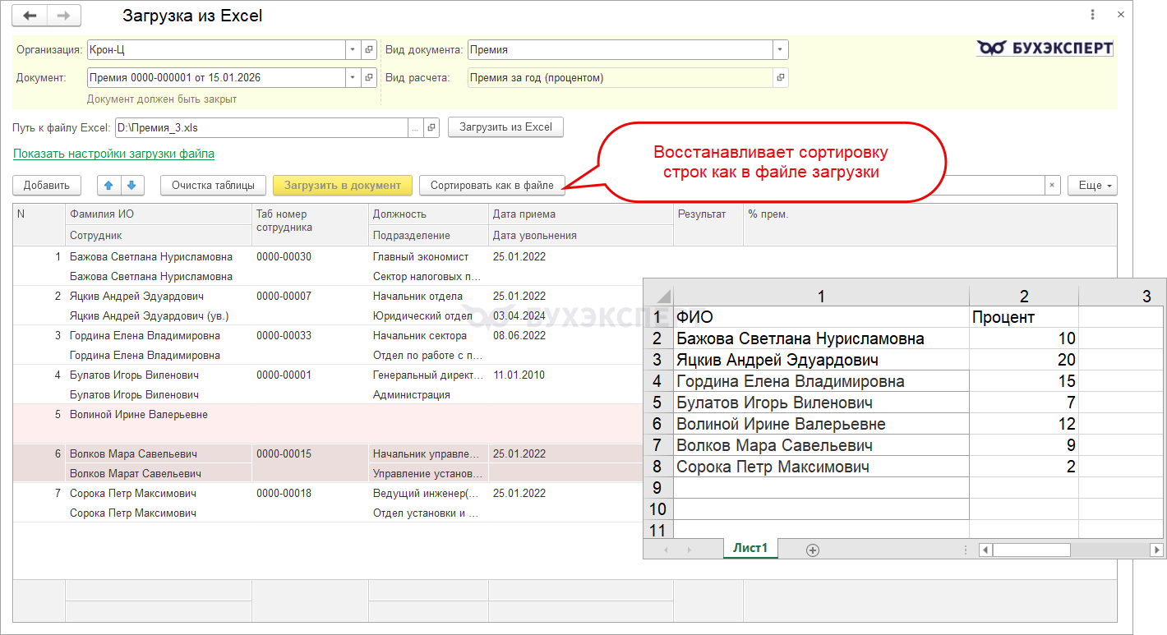The width and height of the screenshot is (1167, 635).
Task: Click the open icon next to Документ
Action: tap(369, 78)
